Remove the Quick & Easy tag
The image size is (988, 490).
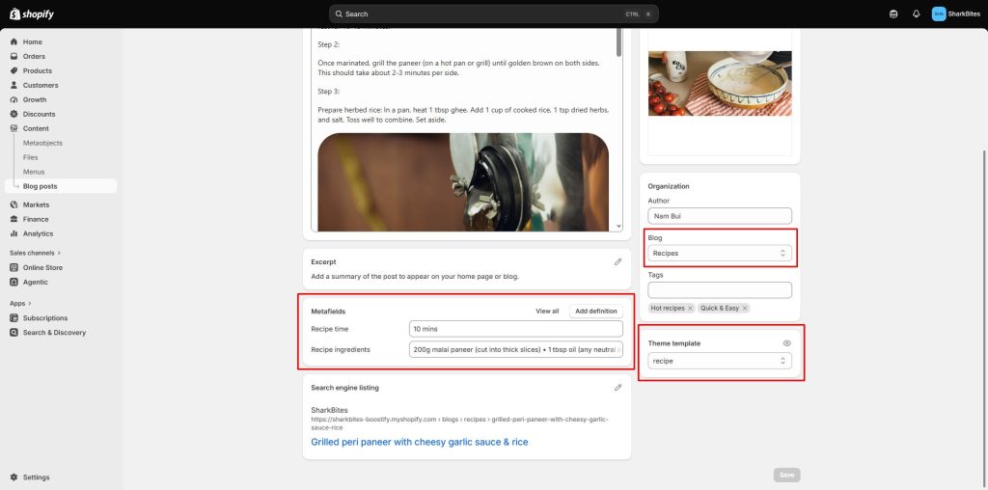coord(745,309)
